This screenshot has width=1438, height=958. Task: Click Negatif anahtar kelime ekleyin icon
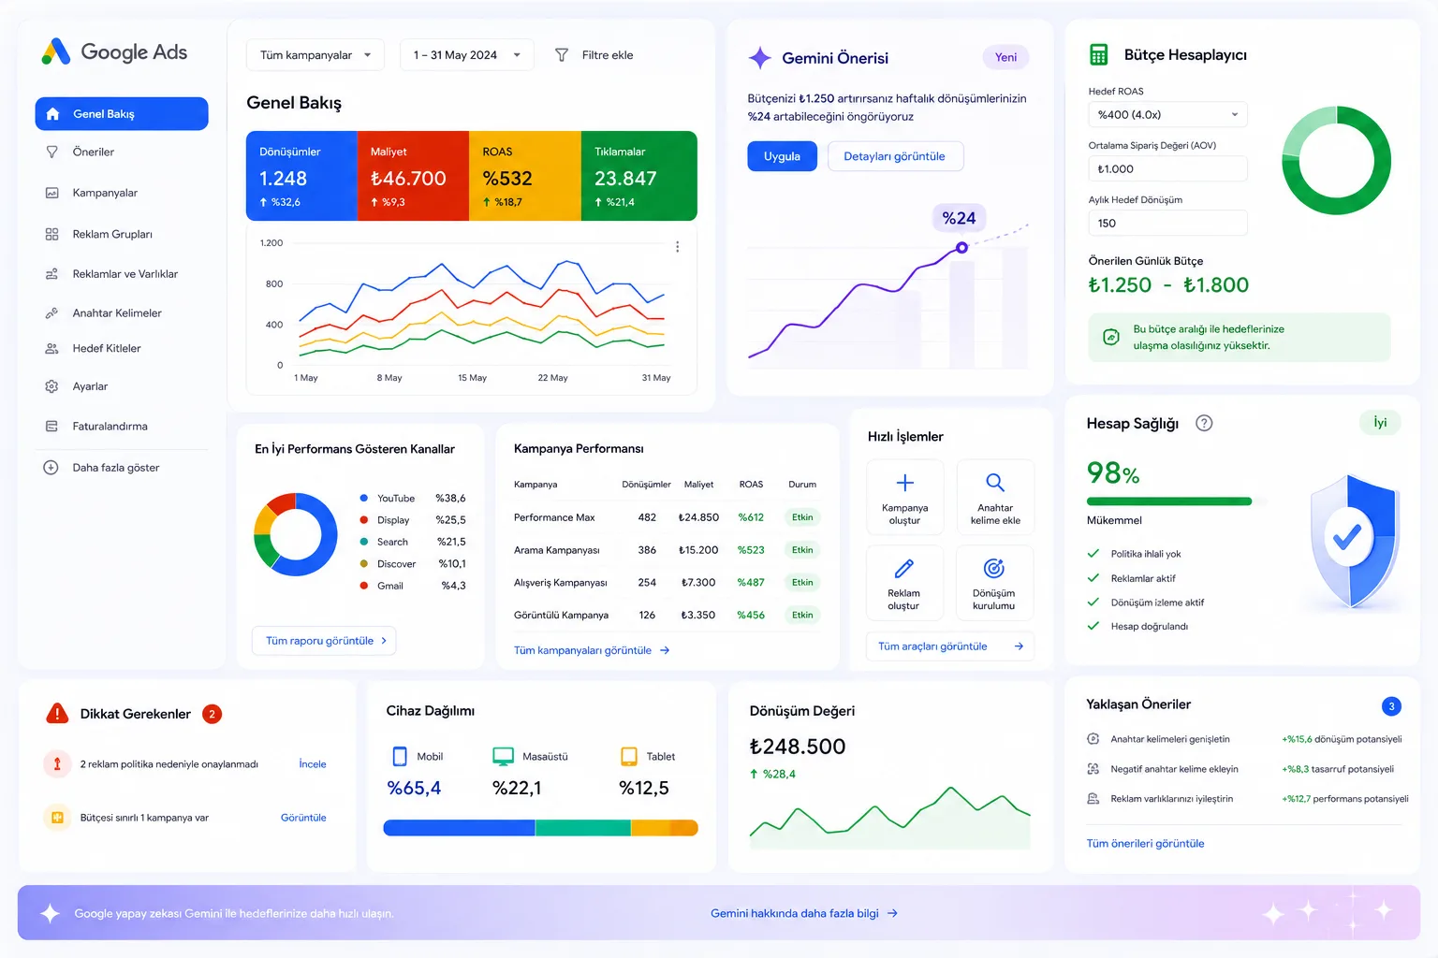pos(1093,769)
